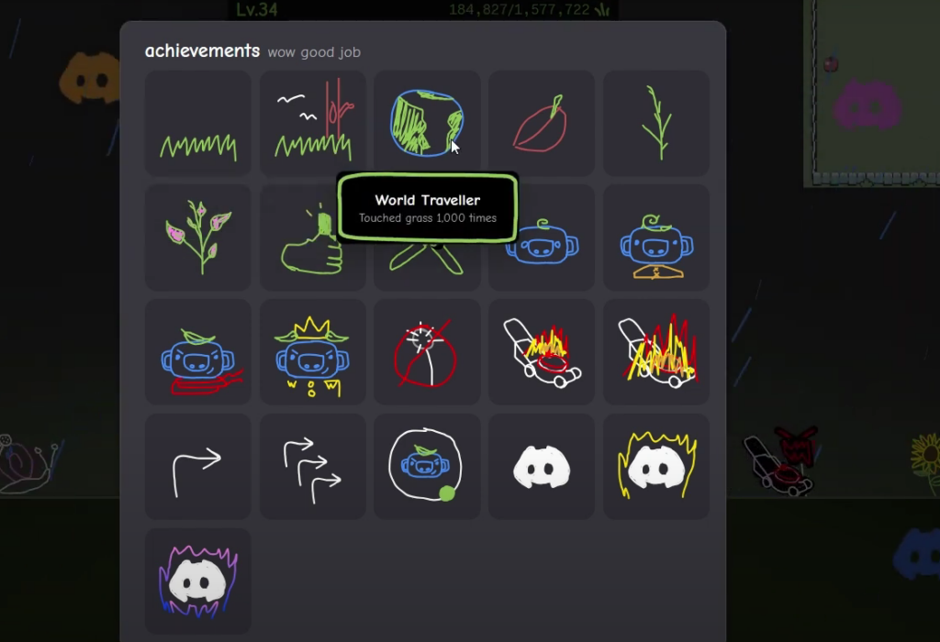940x642 pixels.
Task: Select the Discord logo with yellow aura achievement
Action: (655, 467)
